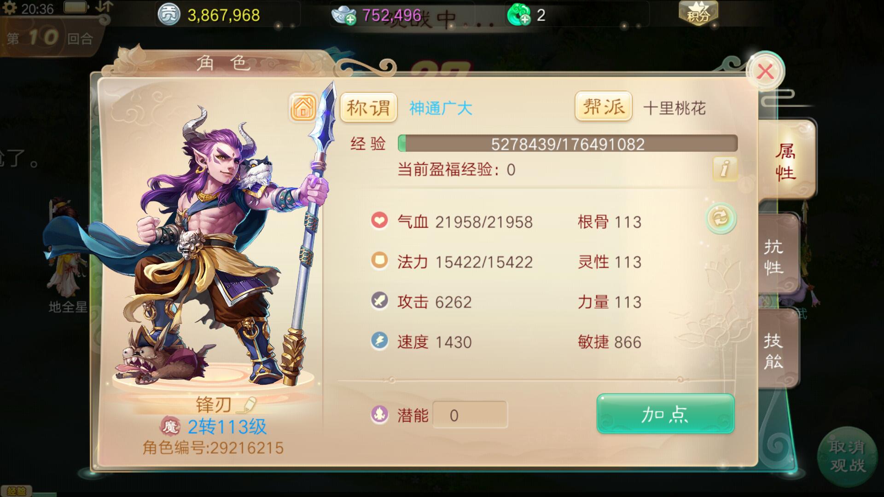884x497 pixels.
Task: Tap the circular refresh attributes icon
Action: click(x=721, y=218)
